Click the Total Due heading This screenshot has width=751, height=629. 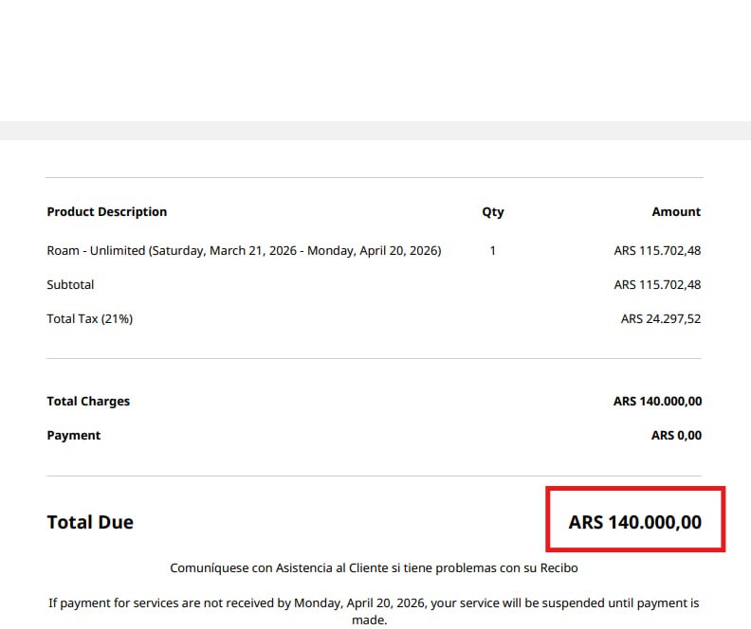coord(90,522)
